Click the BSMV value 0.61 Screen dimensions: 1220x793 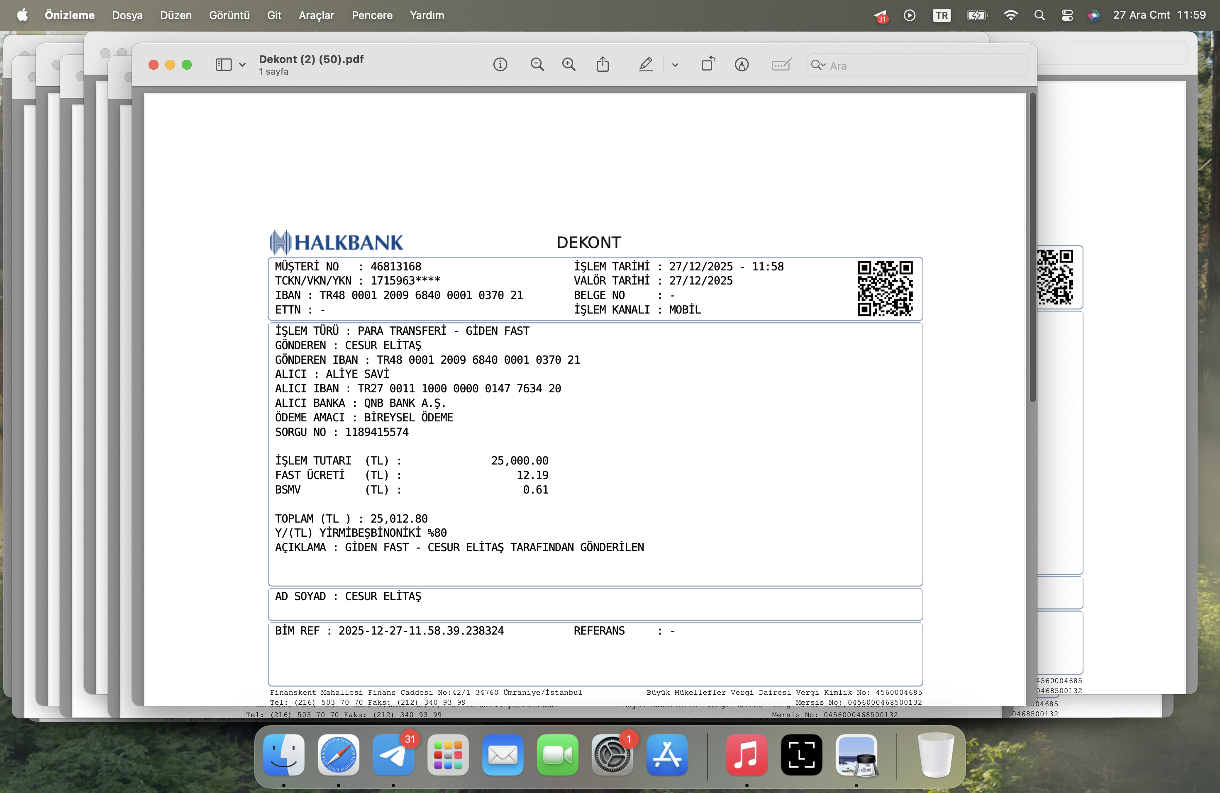(536, 490)
